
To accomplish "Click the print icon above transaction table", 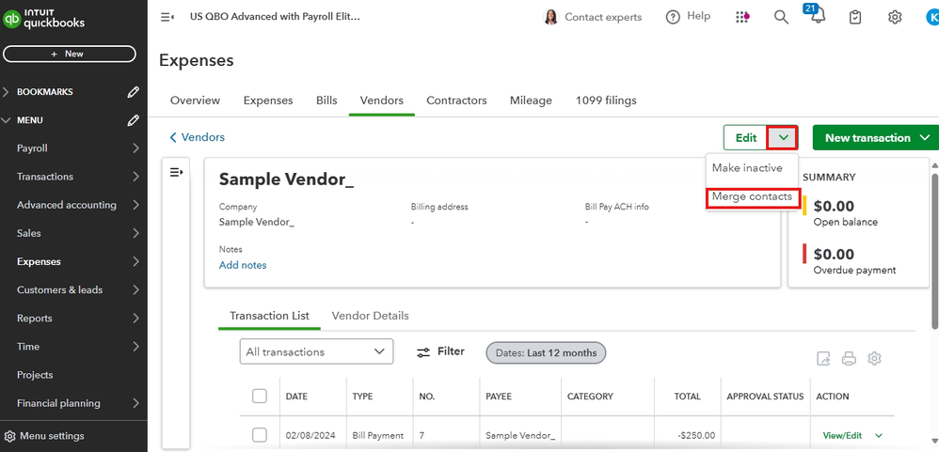I will click(849, 358).
